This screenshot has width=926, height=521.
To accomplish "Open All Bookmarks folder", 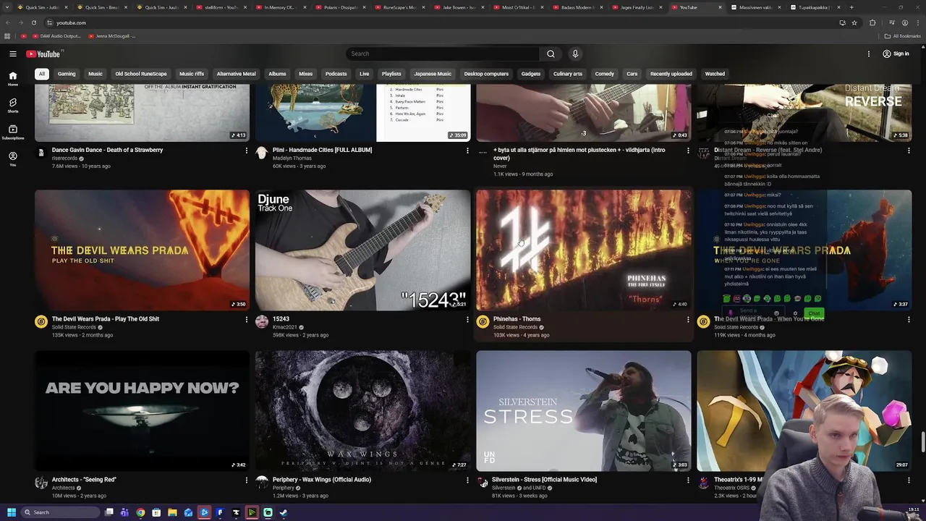I will (x=903, y=35).
